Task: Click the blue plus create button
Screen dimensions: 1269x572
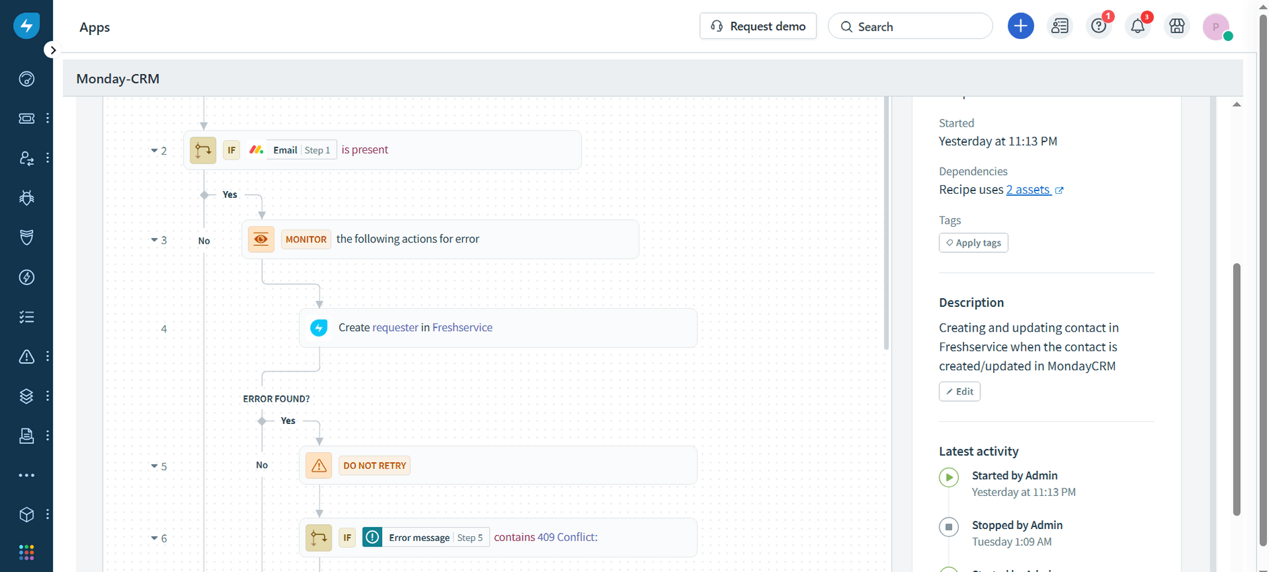Action: [x=1021, y=26]
